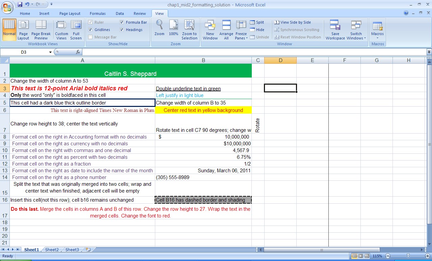Click the zoom slider handle

point(408,256)
